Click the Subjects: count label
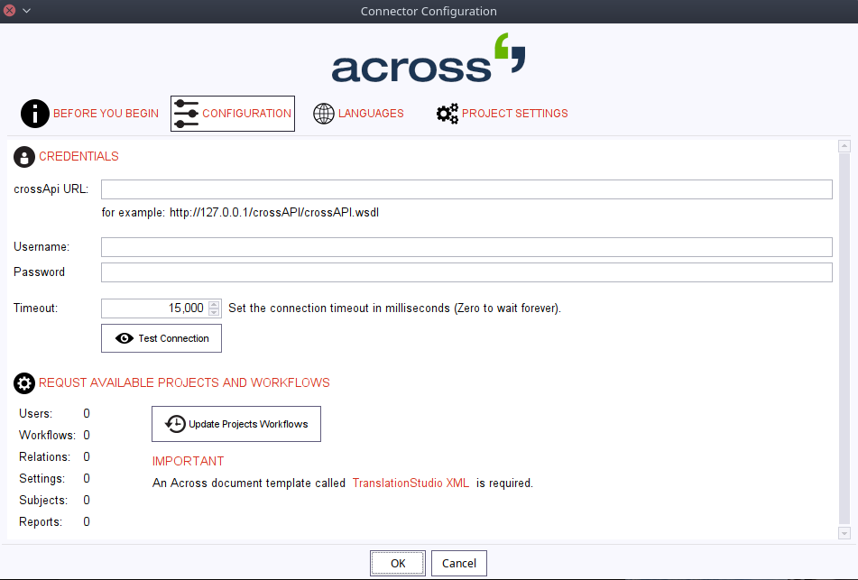 tap(43, 501)
